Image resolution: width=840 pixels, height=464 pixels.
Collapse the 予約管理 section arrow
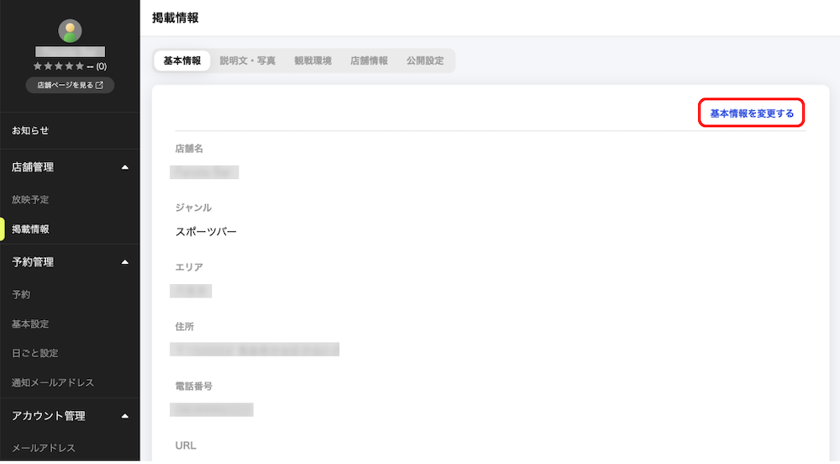click(x=125, y=262)
